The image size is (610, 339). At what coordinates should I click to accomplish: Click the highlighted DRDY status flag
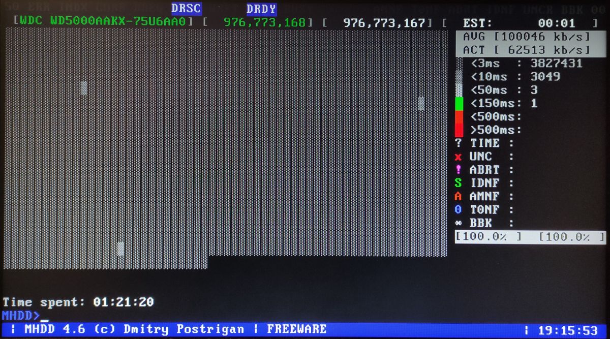pyautogui.click(x=261, y=9)
